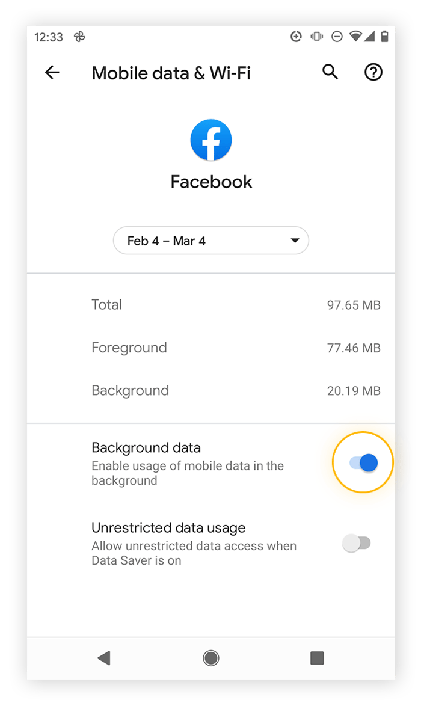
Task: Tap the recent apps square button
Action: click(317, 658)
